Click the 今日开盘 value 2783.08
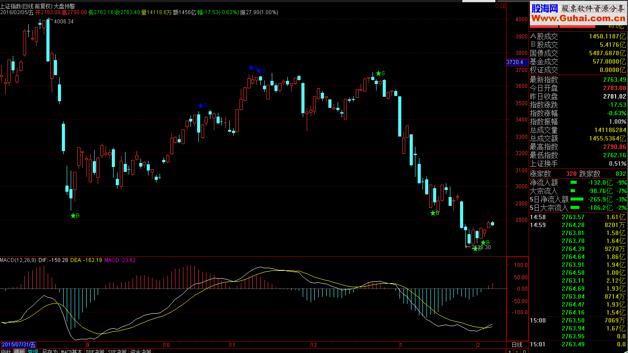Screen dimensions: 628x353 [x=615, y=88]
